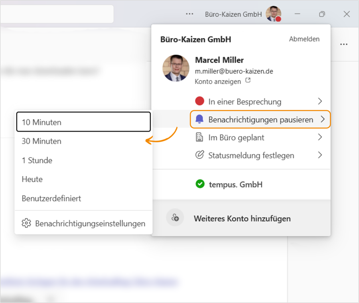Click the profile avatar in title bar
The image size is (359, 303).
[x=273, y=14]
